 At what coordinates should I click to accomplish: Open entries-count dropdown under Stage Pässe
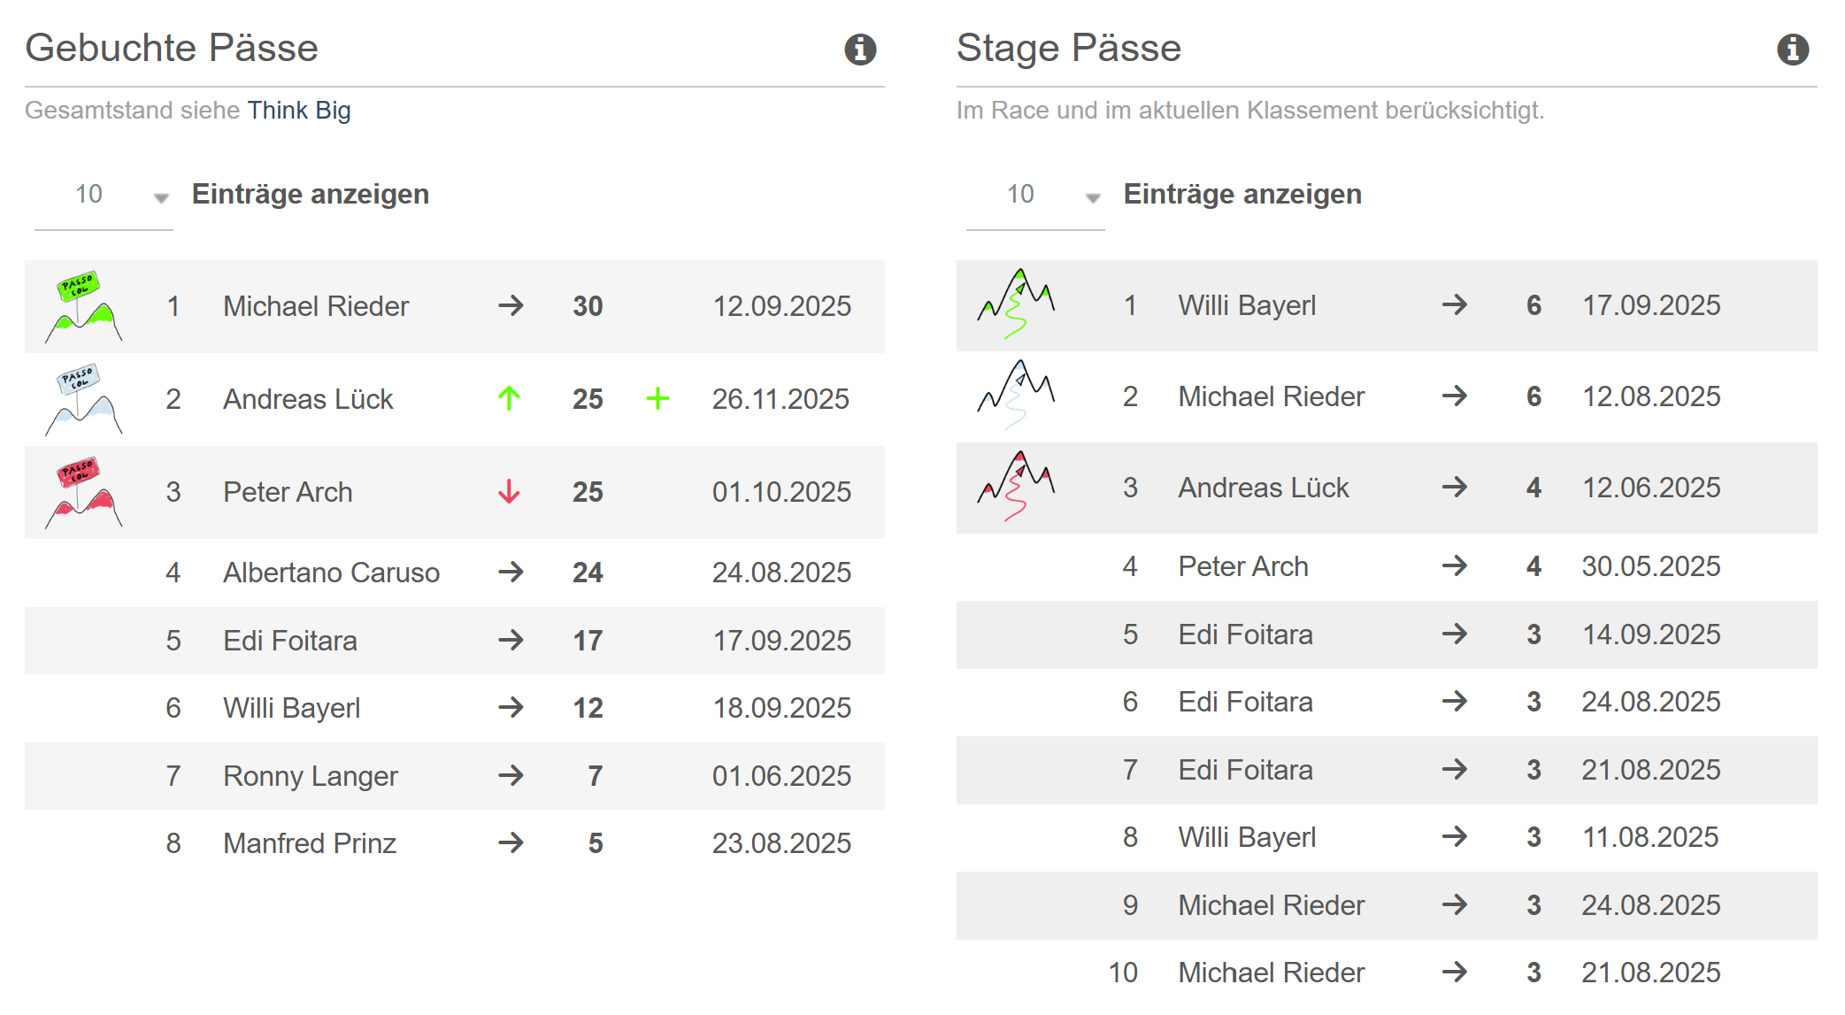pyautogui.click(x=1035, y=196)
